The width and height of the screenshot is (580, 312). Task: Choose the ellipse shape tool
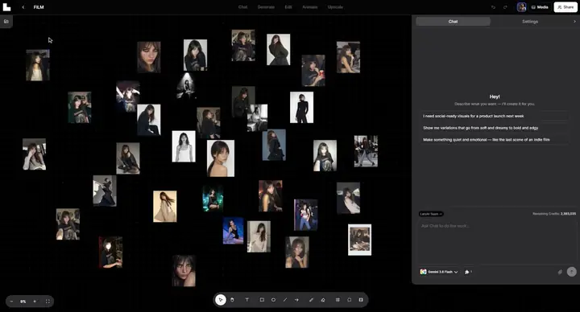pyautogui.click(x=273, y=300)
